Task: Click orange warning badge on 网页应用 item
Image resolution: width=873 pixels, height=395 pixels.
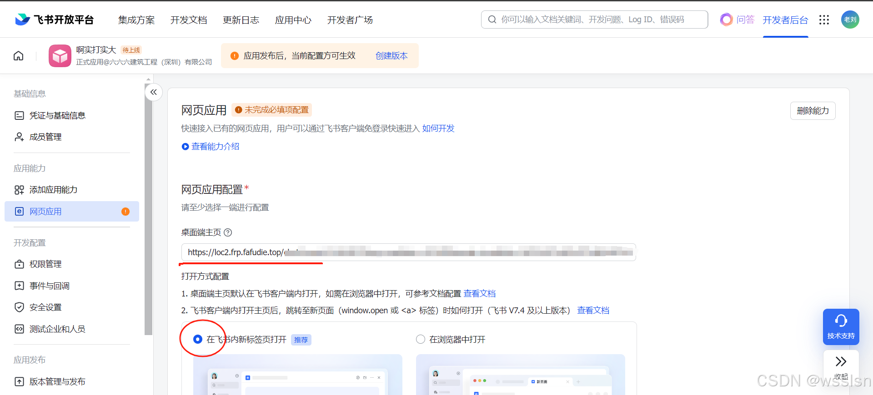Action: coord(125,212)
